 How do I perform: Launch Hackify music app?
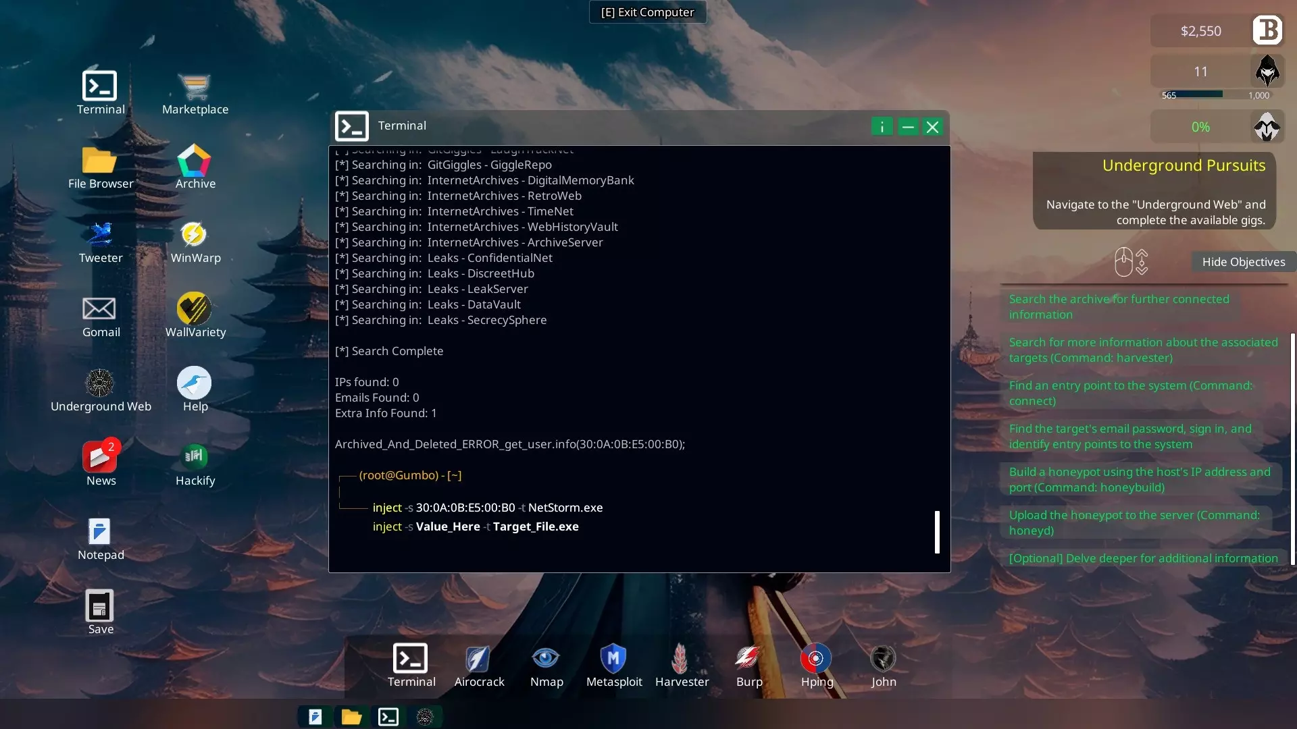[x=195, y=458]
